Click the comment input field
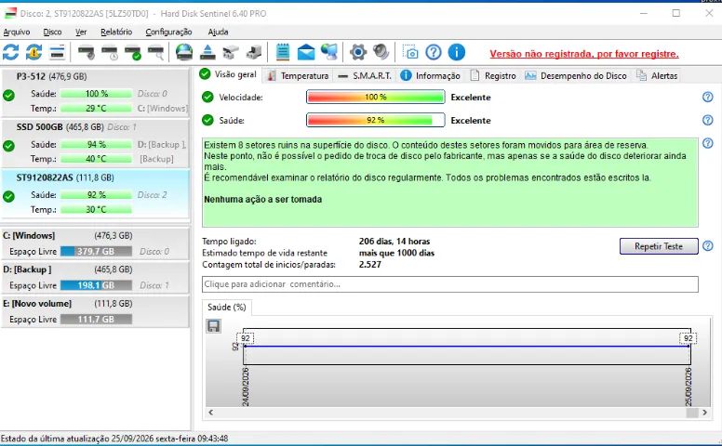This screenshot has width=722, height=446. (x=450, y=284)
